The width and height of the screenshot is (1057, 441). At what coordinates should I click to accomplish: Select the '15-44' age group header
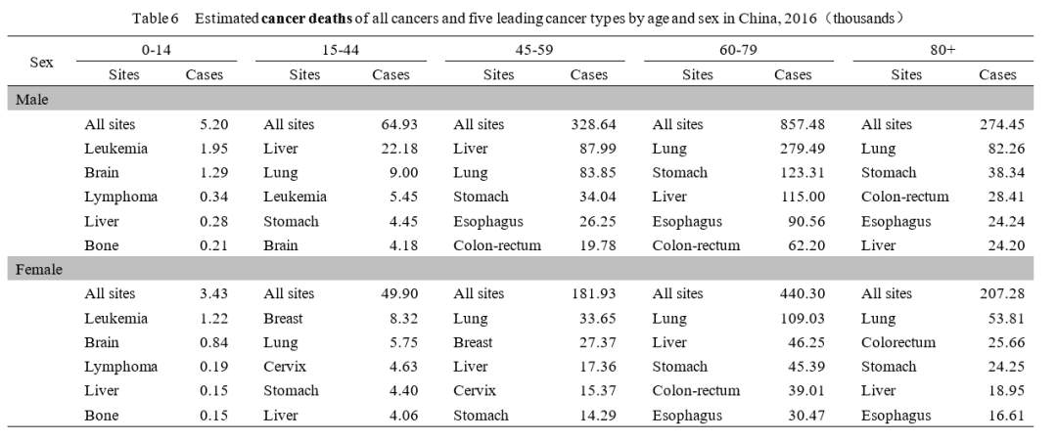pos(341,49)
